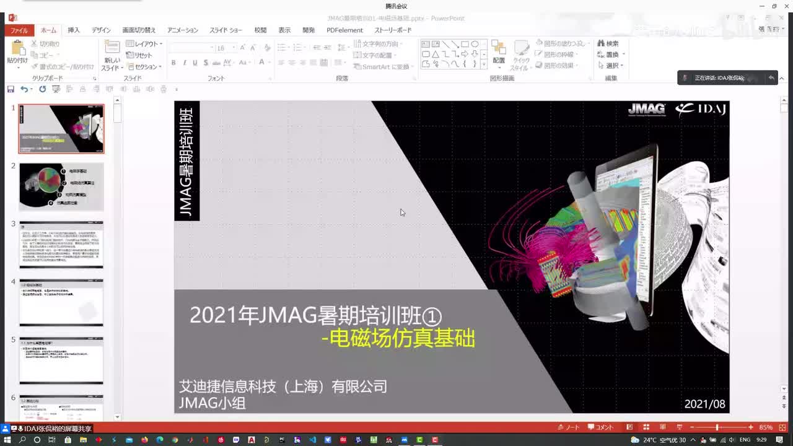Click the Clear Formatting eraser icon

point(266,47)
